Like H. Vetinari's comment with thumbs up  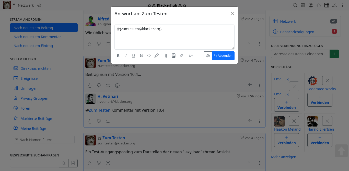pyautogui.click(x=90, y=121)
